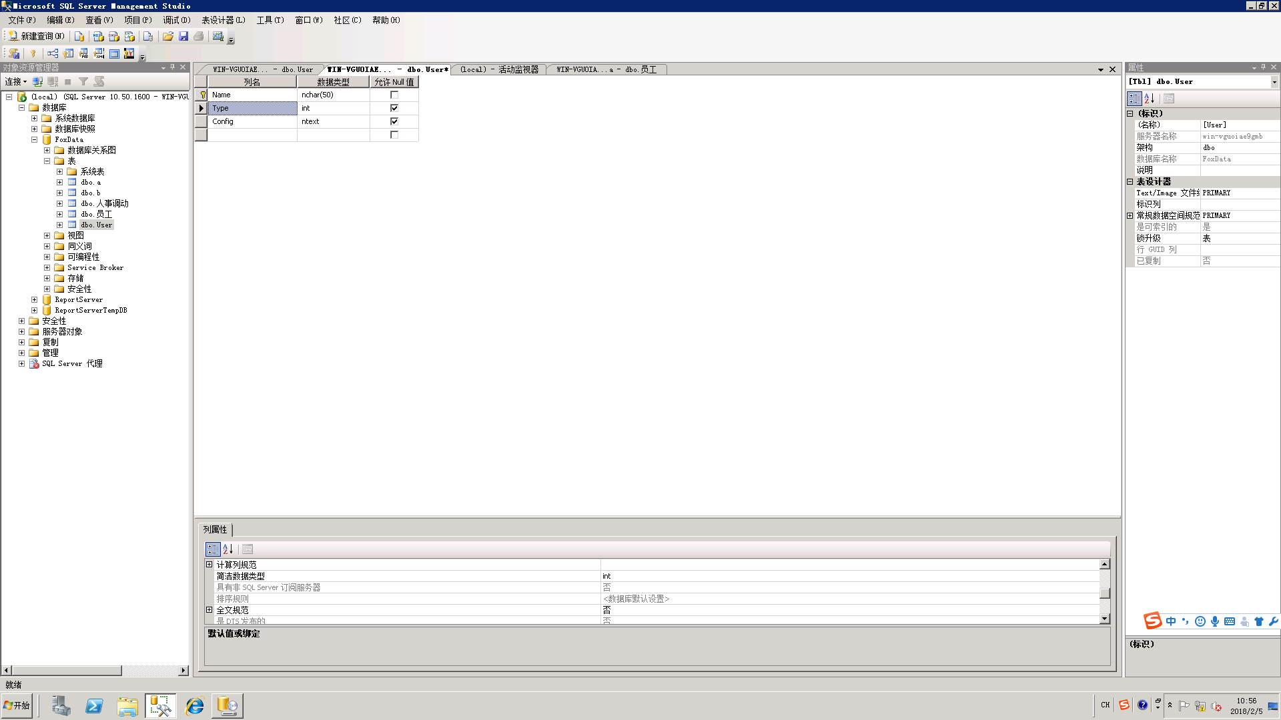Expand 常规数据空间规范 property

tap(1130, 215)
